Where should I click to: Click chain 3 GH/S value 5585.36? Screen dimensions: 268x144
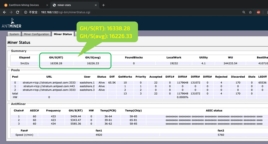(76, 124)
